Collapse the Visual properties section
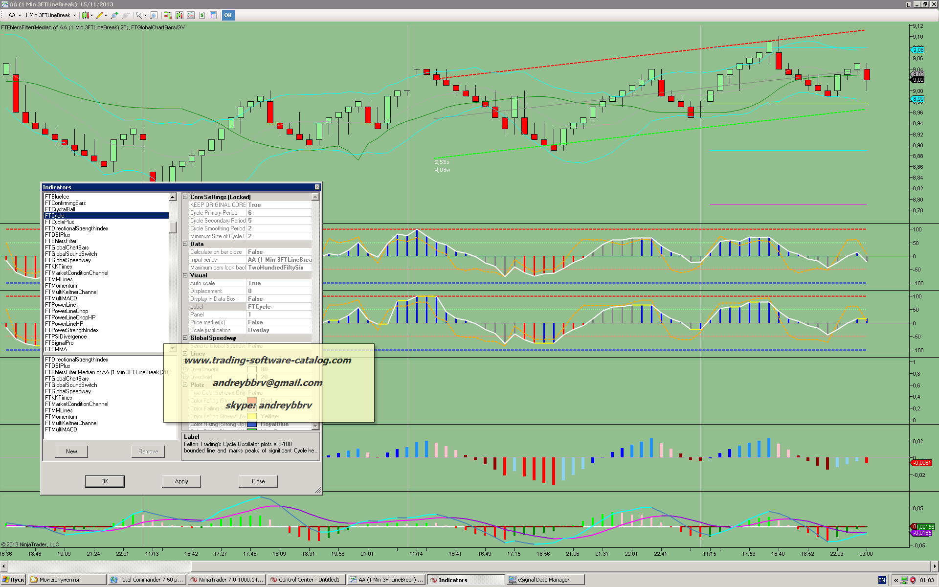The height and width of the screenshot is (587, 939). coord(185,275)
